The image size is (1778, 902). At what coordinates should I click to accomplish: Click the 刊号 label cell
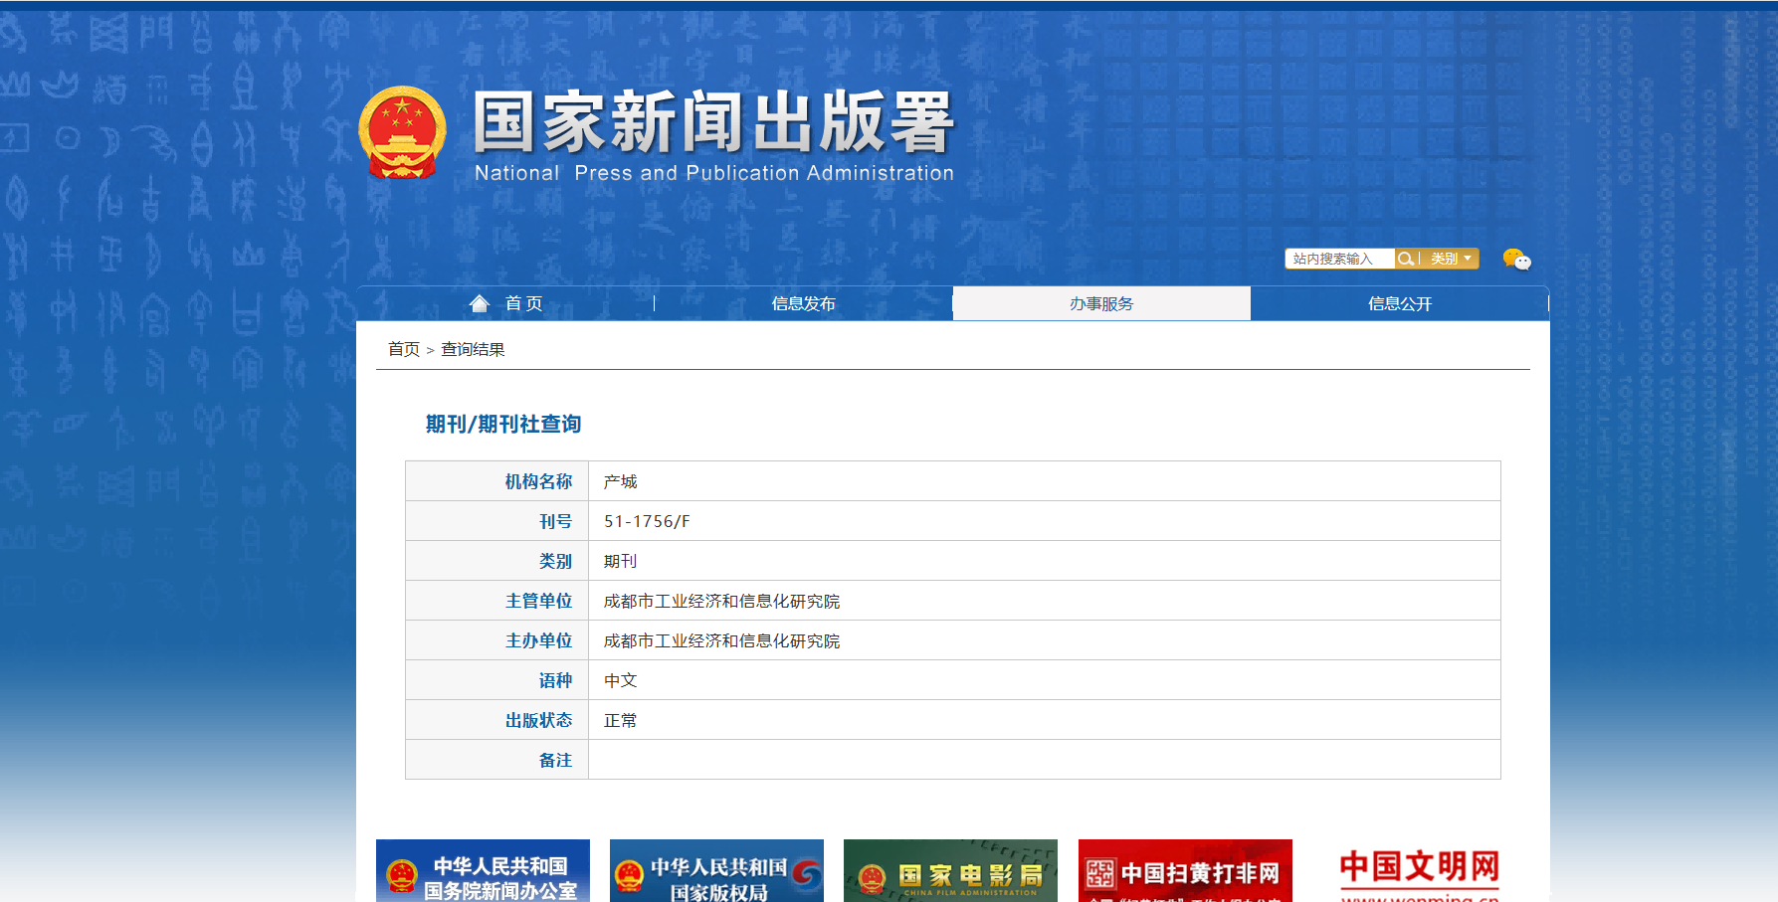pyautogui.click(x=497, y=521)
